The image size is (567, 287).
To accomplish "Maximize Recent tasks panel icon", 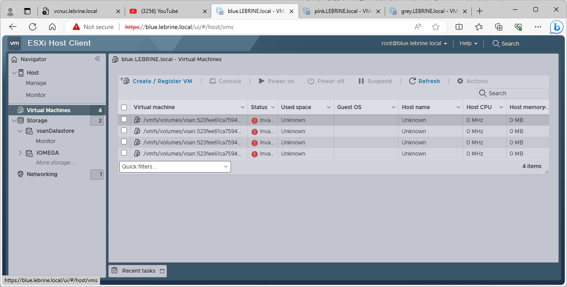I will coord(162,271).
